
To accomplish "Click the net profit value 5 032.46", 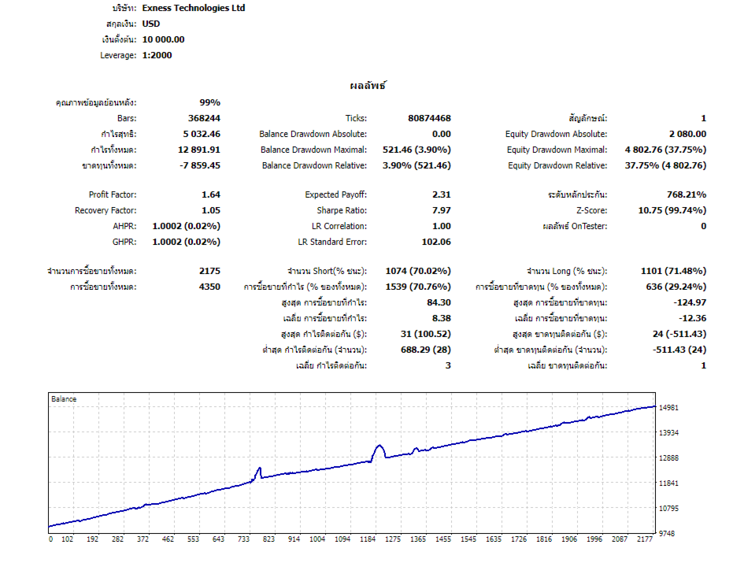I will (x=202, y=134).
